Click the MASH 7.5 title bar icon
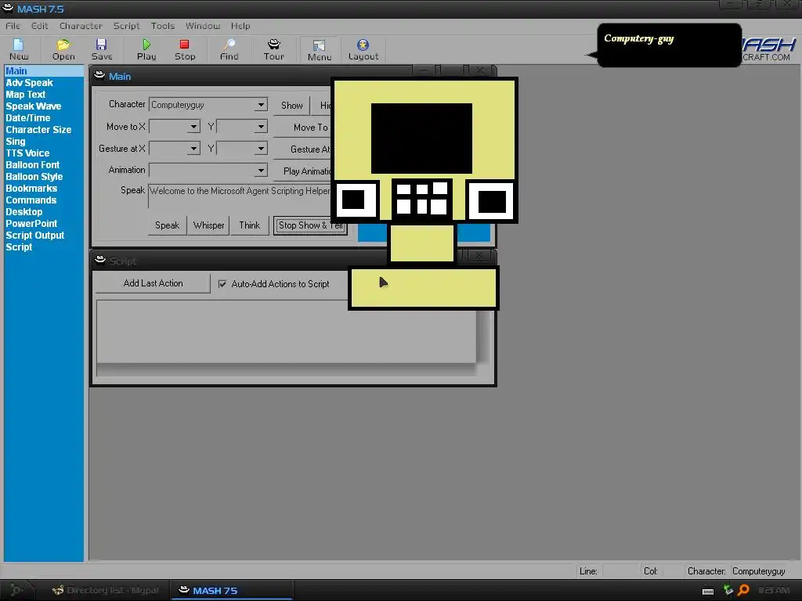The height and width of the screenshot is (601, 802). 8,8
